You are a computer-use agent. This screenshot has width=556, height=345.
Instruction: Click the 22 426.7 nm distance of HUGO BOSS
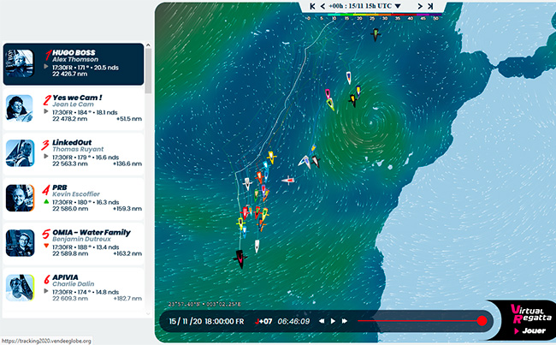(x=70, y=74)
